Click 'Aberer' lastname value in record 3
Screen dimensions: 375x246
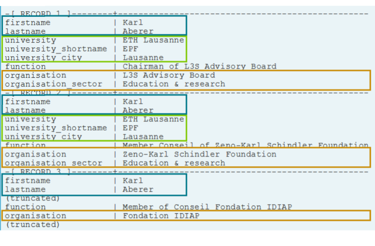click(138, 189)
